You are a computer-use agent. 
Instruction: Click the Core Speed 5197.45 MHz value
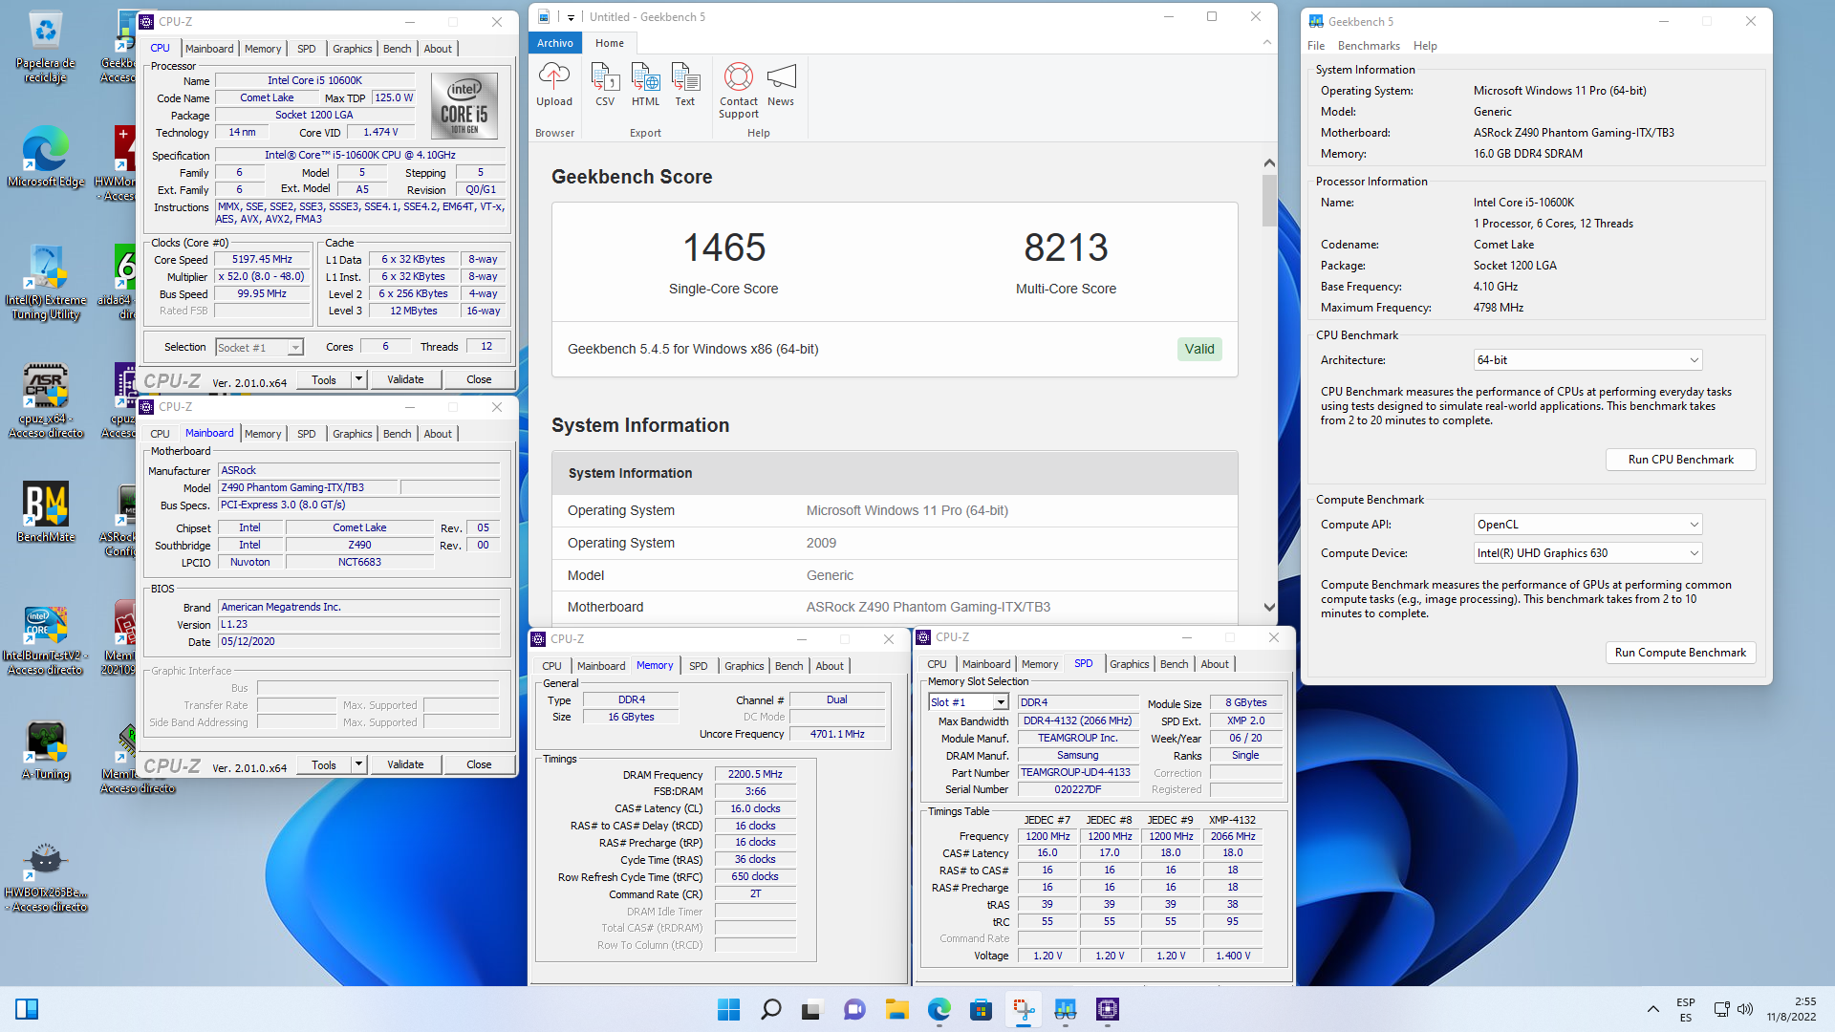262,259
